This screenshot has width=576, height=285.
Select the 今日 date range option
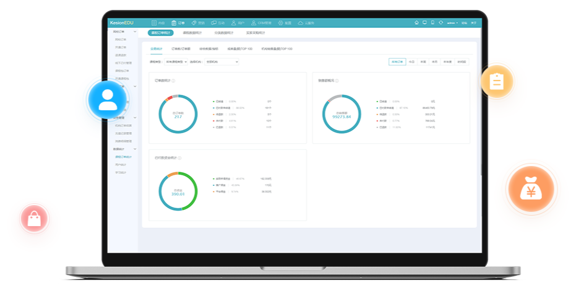coord(411,62)
